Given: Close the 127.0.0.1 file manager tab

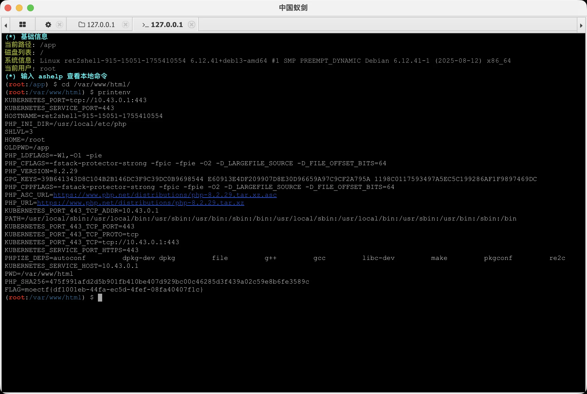Looking at the screenshot, I should coord(126,25).
